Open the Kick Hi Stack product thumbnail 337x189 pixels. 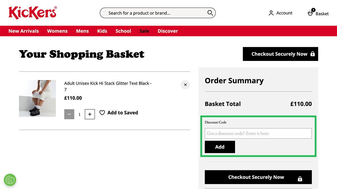coord(37,98)
